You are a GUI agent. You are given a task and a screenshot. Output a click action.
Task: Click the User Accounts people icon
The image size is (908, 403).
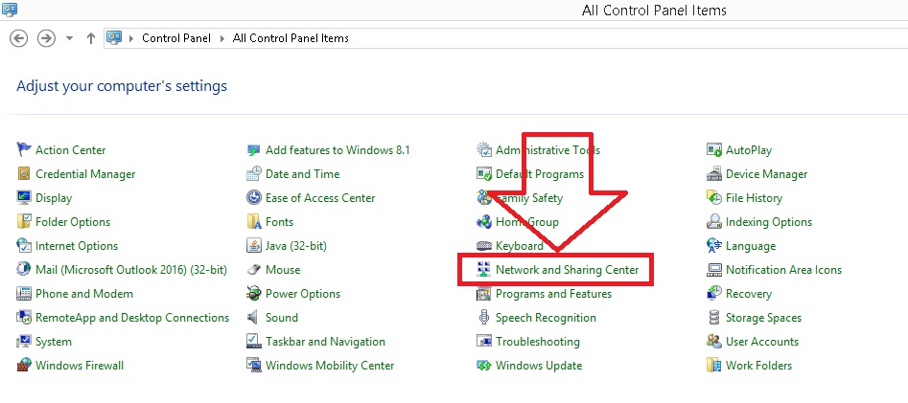[714, 341]
